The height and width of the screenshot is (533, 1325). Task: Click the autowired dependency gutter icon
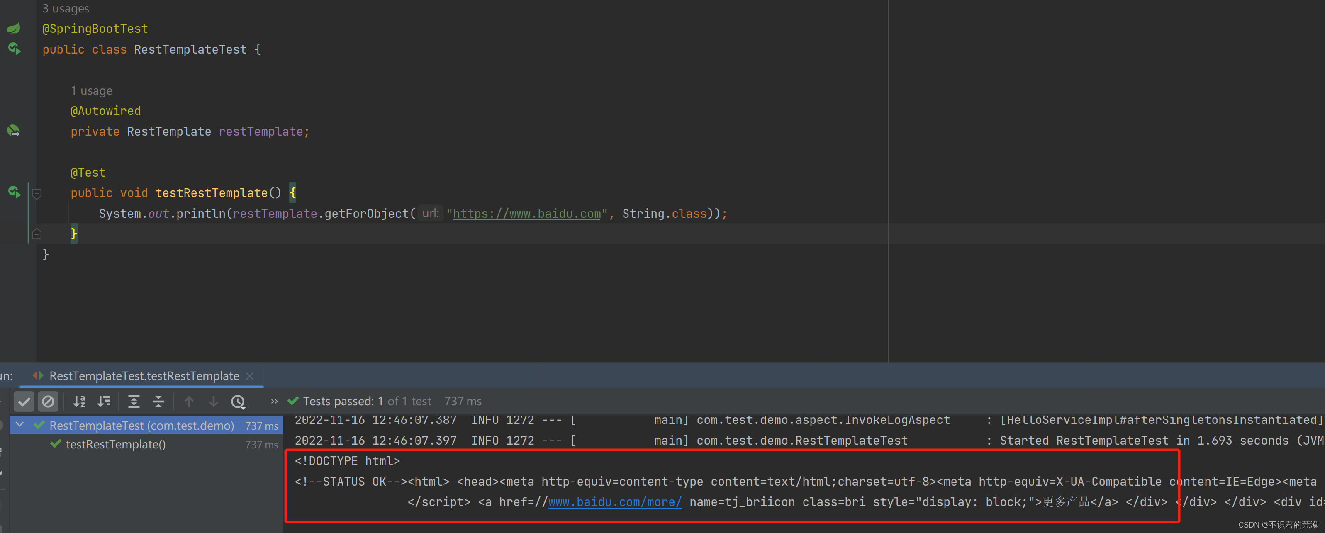(x=14, y=131)
